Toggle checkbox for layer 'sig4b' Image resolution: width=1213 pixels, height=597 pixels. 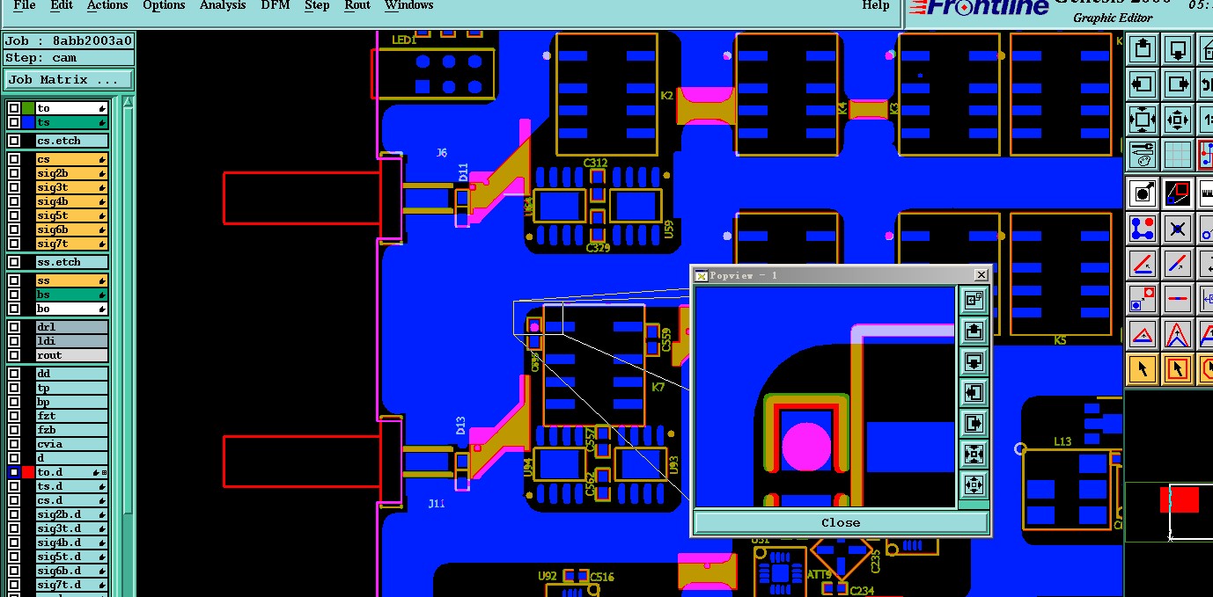(x=14, y=201)
